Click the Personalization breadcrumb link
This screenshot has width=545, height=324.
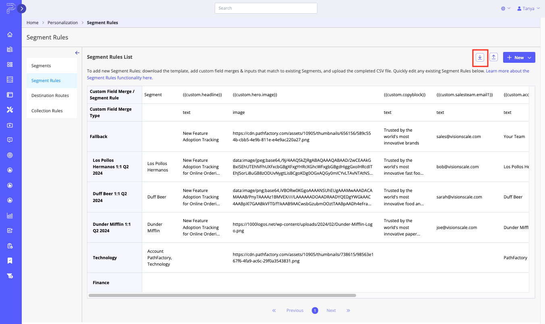[62, 23]
